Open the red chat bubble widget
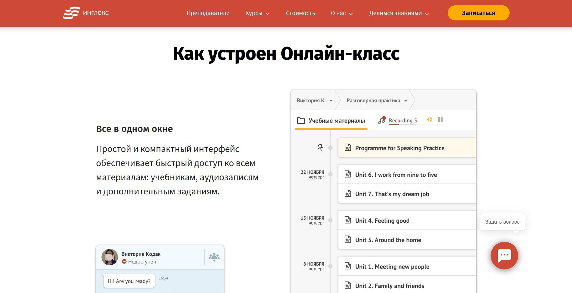Image resolution: width=572 pixels, height=293 pixels. [x=504, y=255]
